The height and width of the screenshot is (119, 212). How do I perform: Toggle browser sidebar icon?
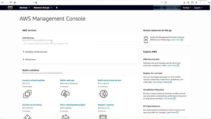click(x=192, y=2)
